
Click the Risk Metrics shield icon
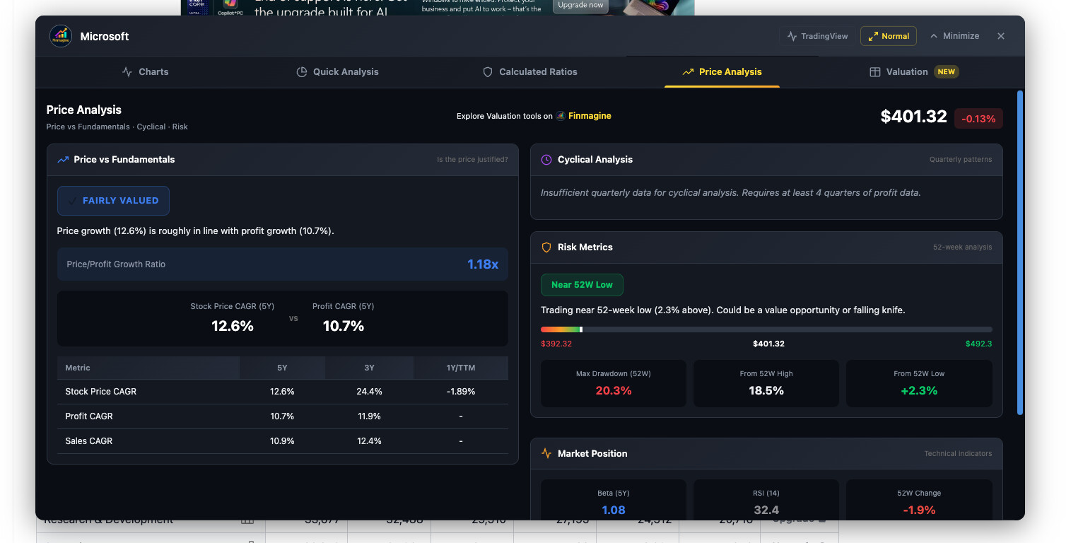[546, 247]
